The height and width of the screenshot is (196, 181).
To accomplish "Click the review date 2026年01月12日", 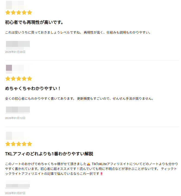I will 15,118.
